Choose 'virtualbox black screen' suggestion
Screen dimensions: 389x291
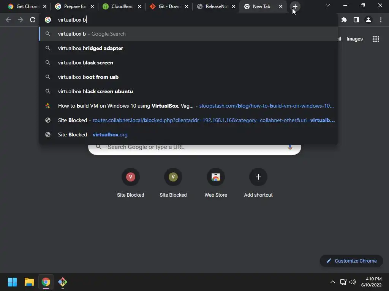tap(188, 63)
